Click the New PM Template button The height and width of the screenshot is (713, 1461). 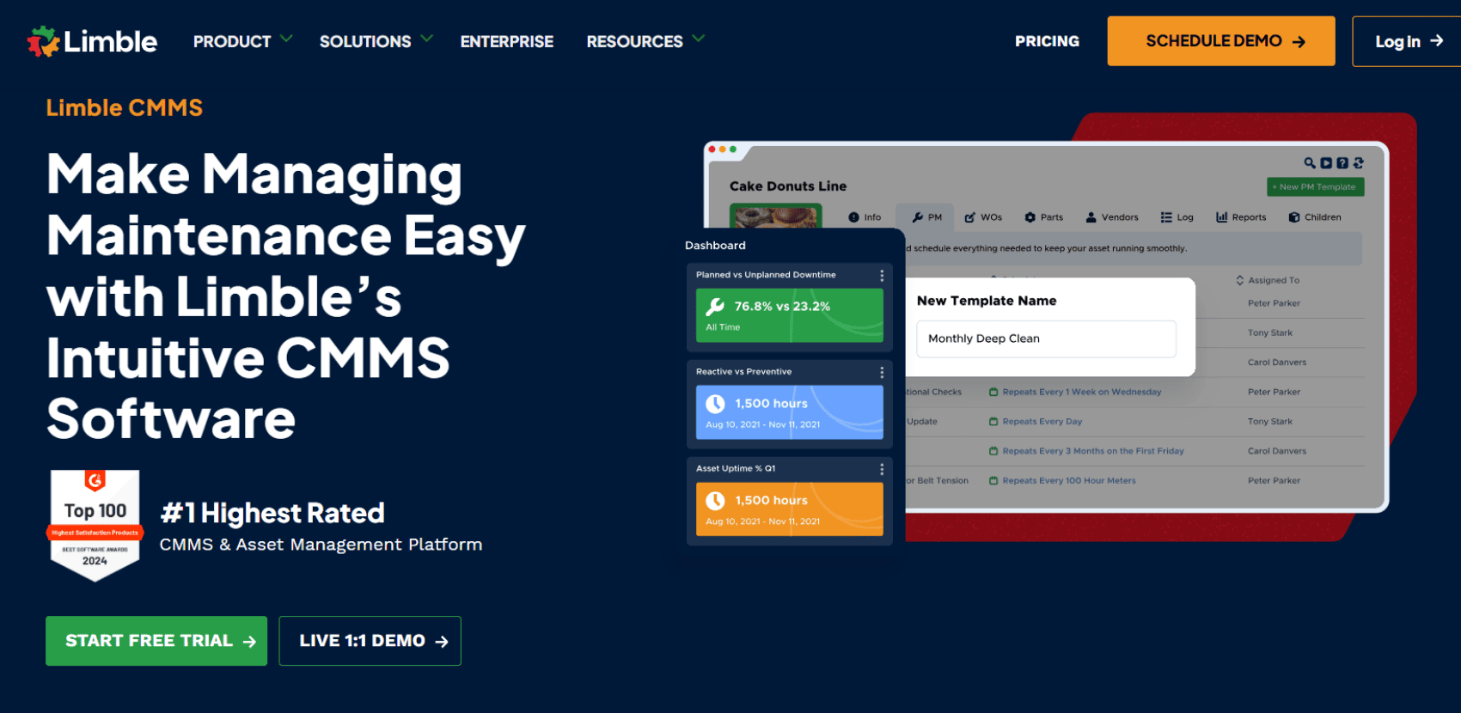click(x=1316, y=186)
